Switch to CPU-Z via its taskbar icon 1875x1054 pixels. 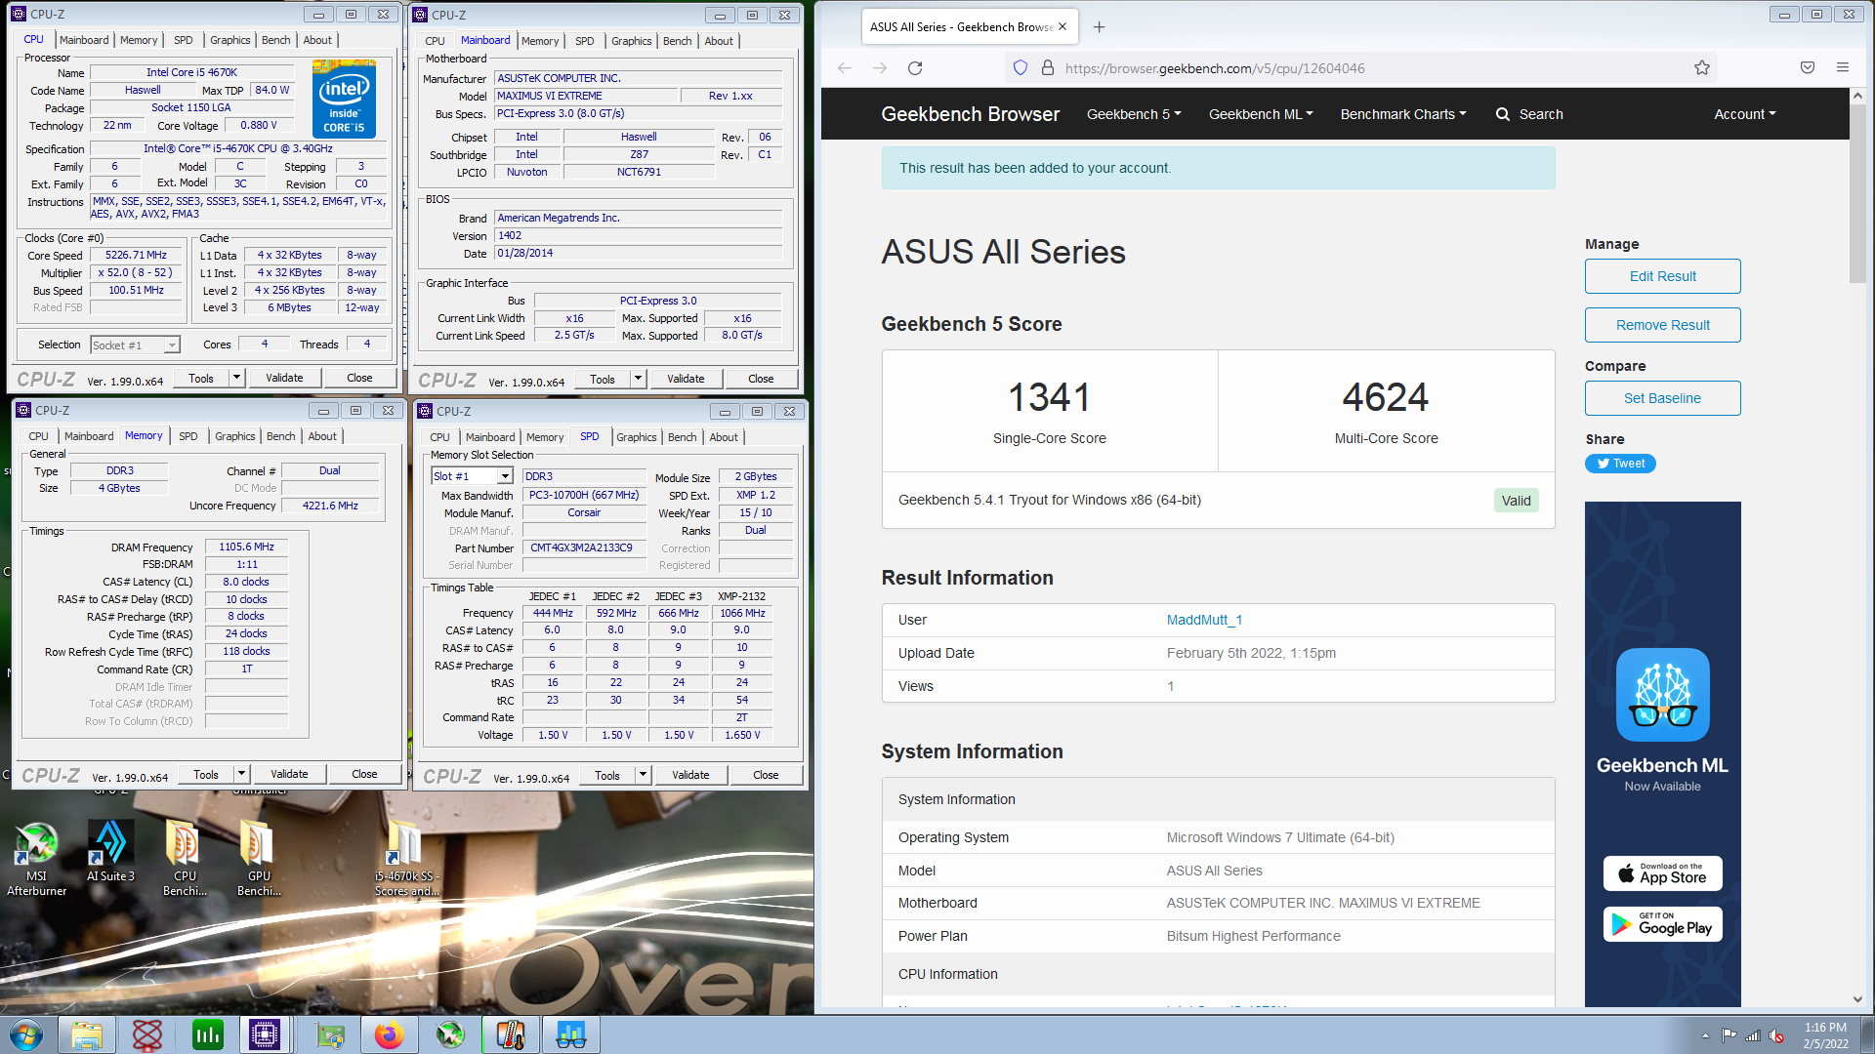(x=265, y=1034)
